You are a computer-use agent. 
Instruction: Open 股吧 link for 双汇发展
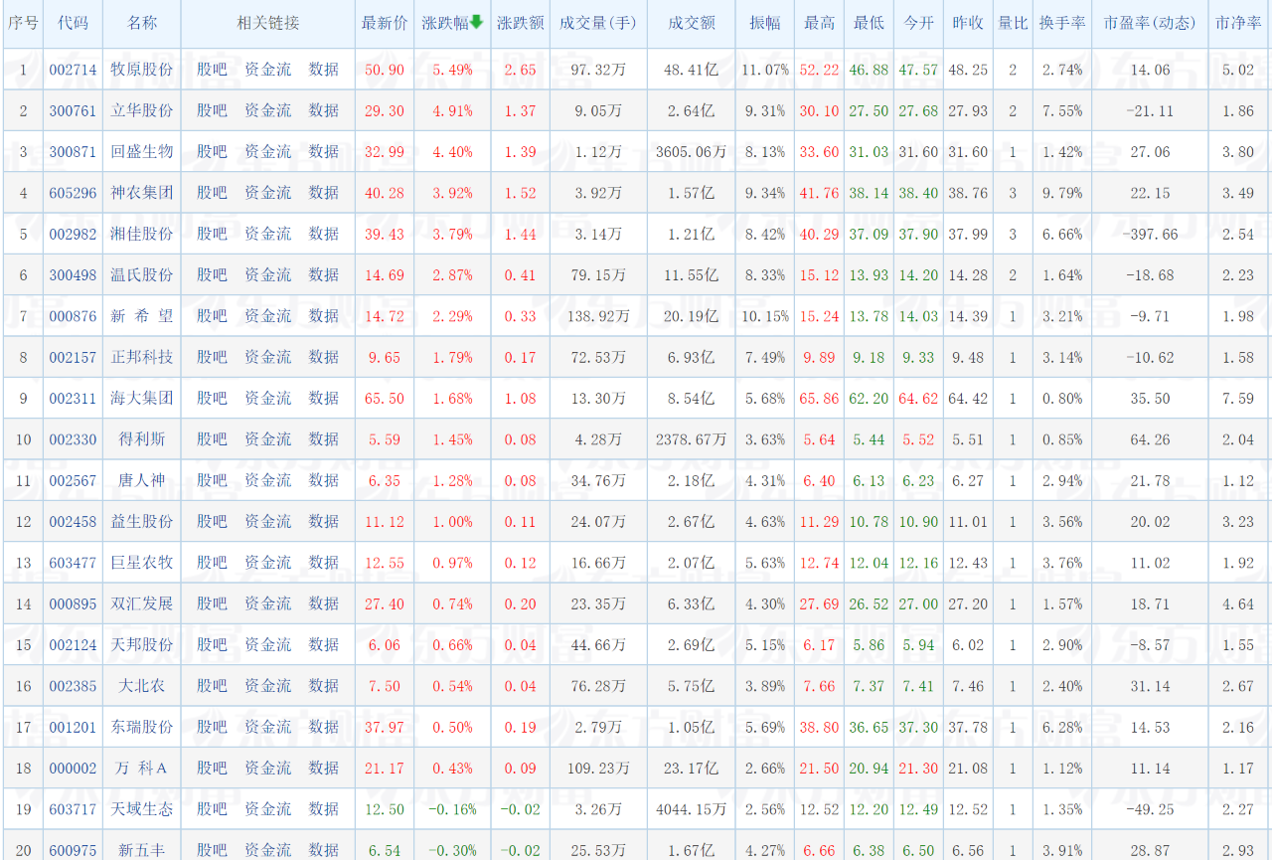click(x=212, y=603)
